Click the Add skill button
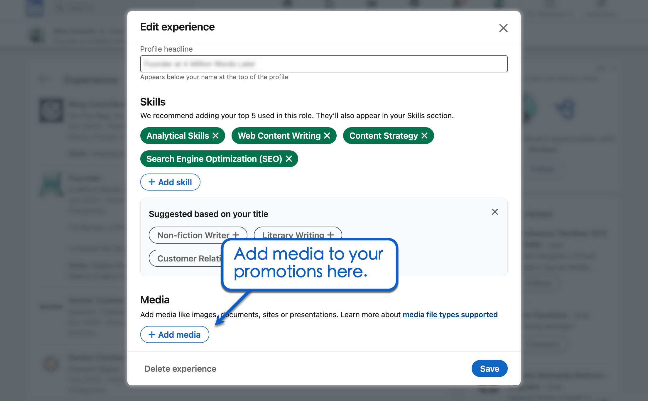The height and width of the screenshot is (401, 648). (x=170, y=182)
